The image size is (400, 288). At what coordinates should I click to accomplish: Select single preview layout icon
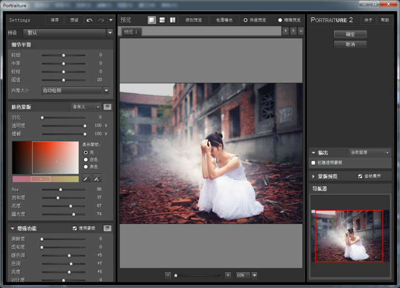pyautogui.click(x=152, y=20)
